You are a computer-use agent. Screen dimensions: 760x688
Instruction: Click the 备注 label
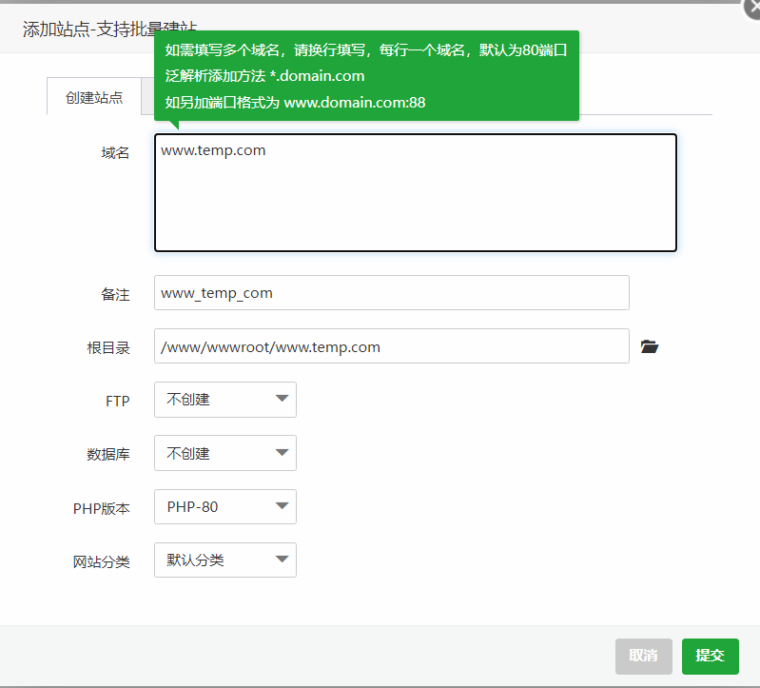click(x=115, y=294)
